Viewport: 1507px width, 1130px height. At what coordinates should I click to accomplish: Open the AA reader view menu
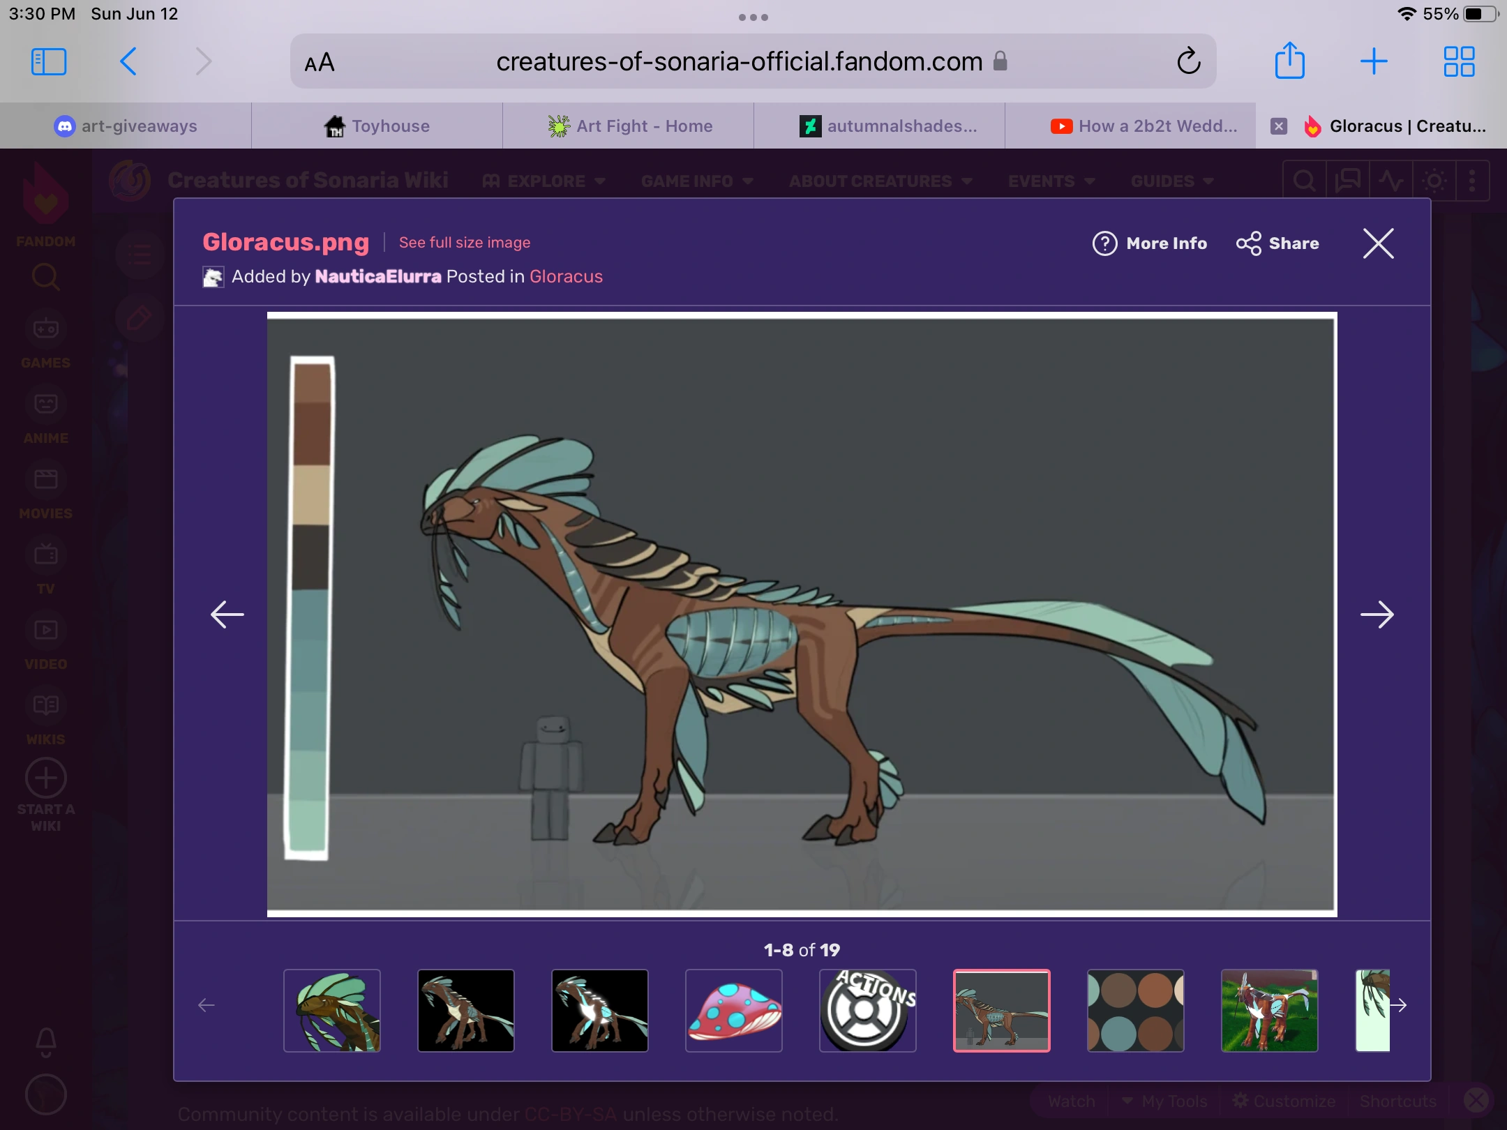point(320,63)
